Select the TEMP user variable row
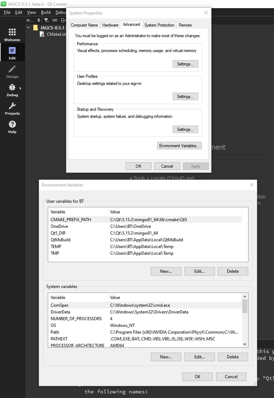This screenshot has height=398, width=274. [x=145, y=247]
